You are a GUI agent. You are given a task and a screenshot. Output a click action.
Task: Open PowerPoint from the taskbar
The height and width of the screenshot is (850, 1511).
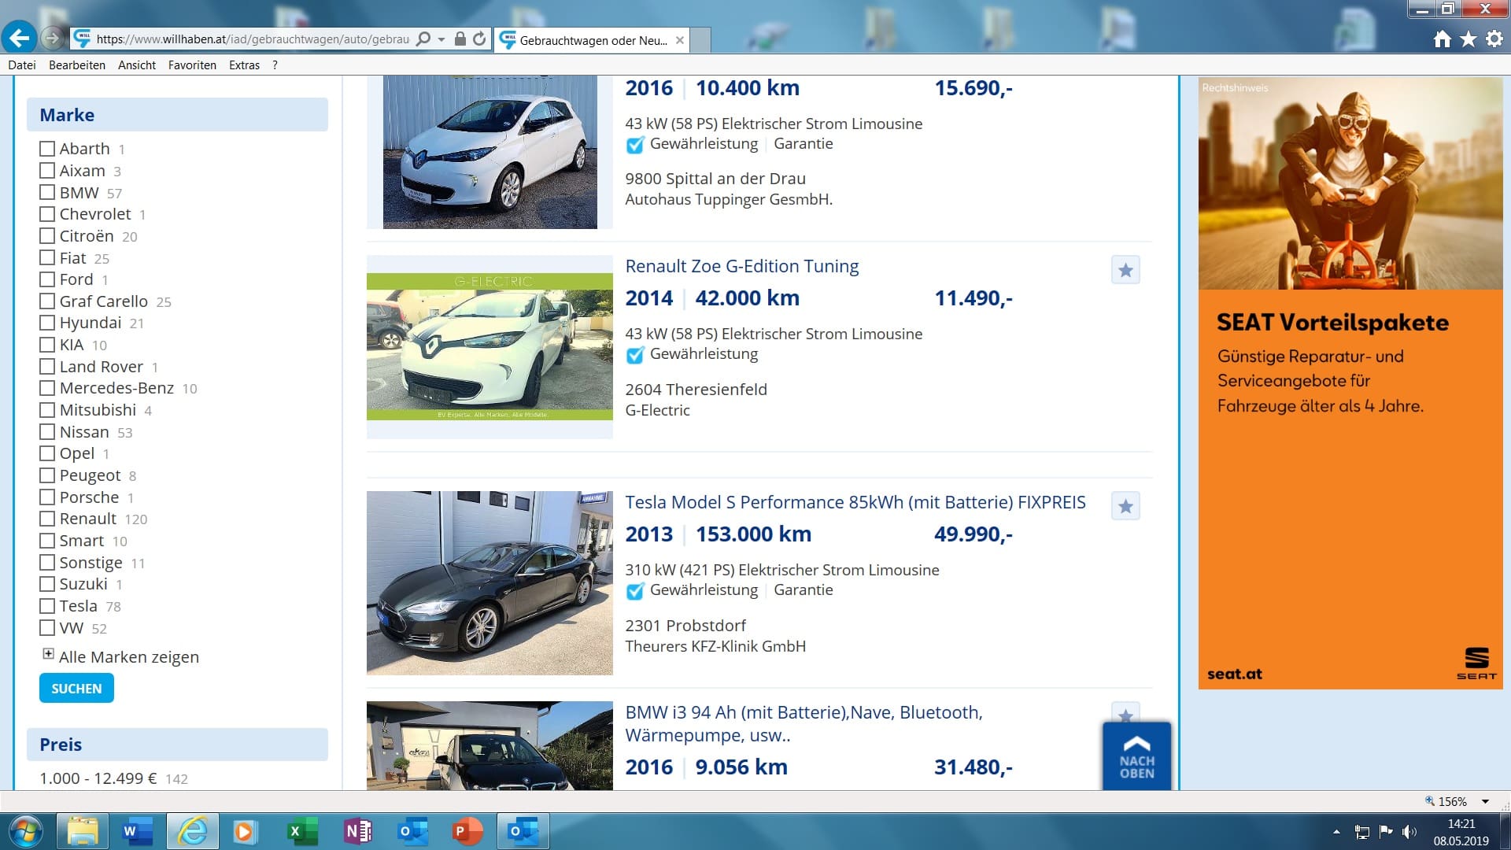tap(467, 832)
